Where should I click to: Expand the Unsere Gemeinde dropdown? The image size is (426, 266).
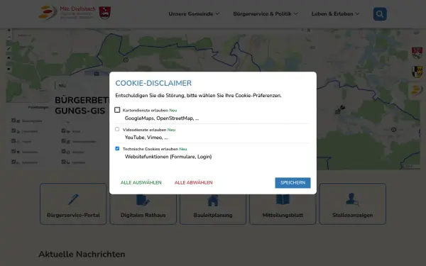194,14
